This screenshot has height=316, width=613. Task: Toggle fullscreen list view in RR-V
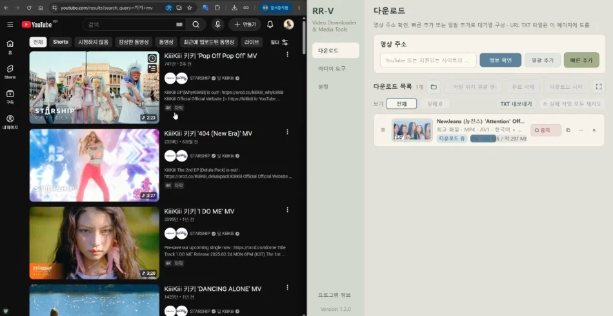point(599,87)
